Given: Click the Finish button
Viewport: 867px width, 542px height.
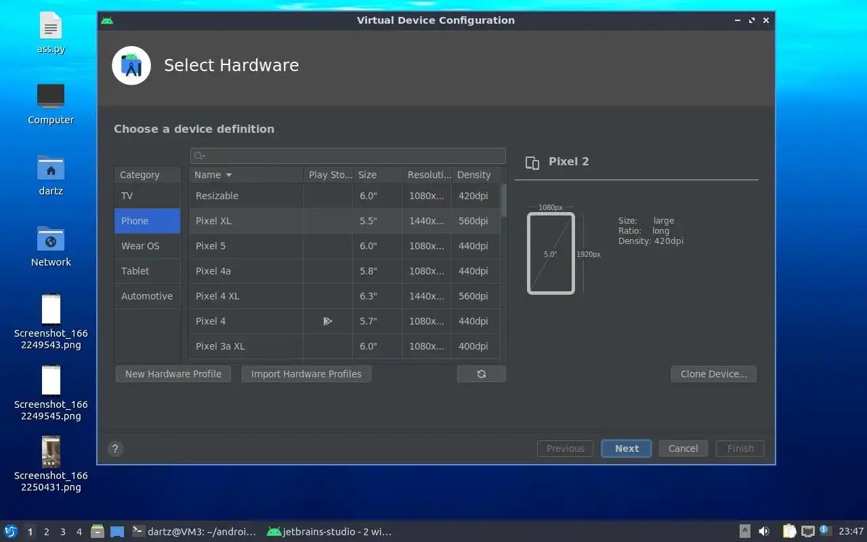Looking at the screenshot, I should click(740, 449).
